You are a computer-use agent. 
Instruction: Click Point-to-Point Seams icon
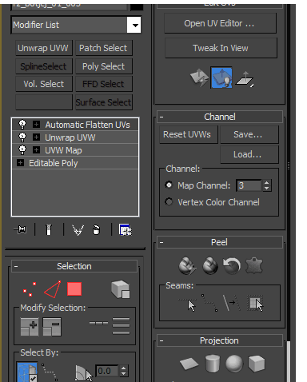click(x=209, y=303)
